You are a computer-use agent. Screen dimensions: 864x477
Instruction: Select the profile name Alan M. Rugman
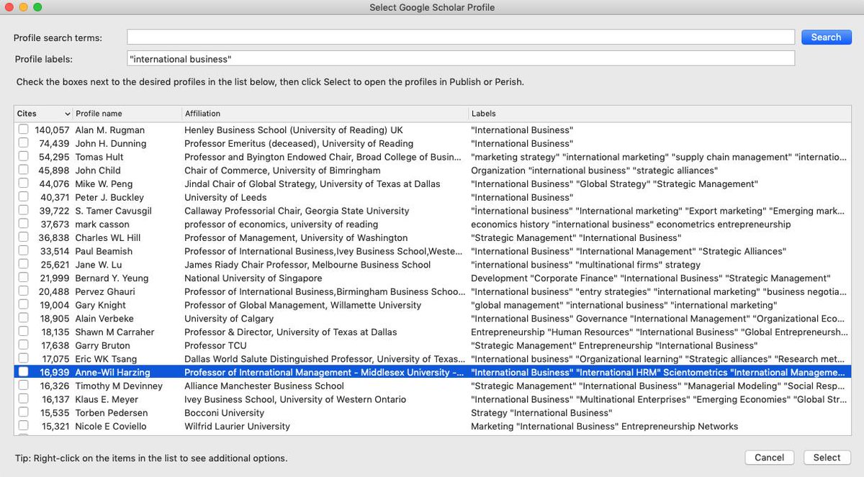[x=110, y=130]
